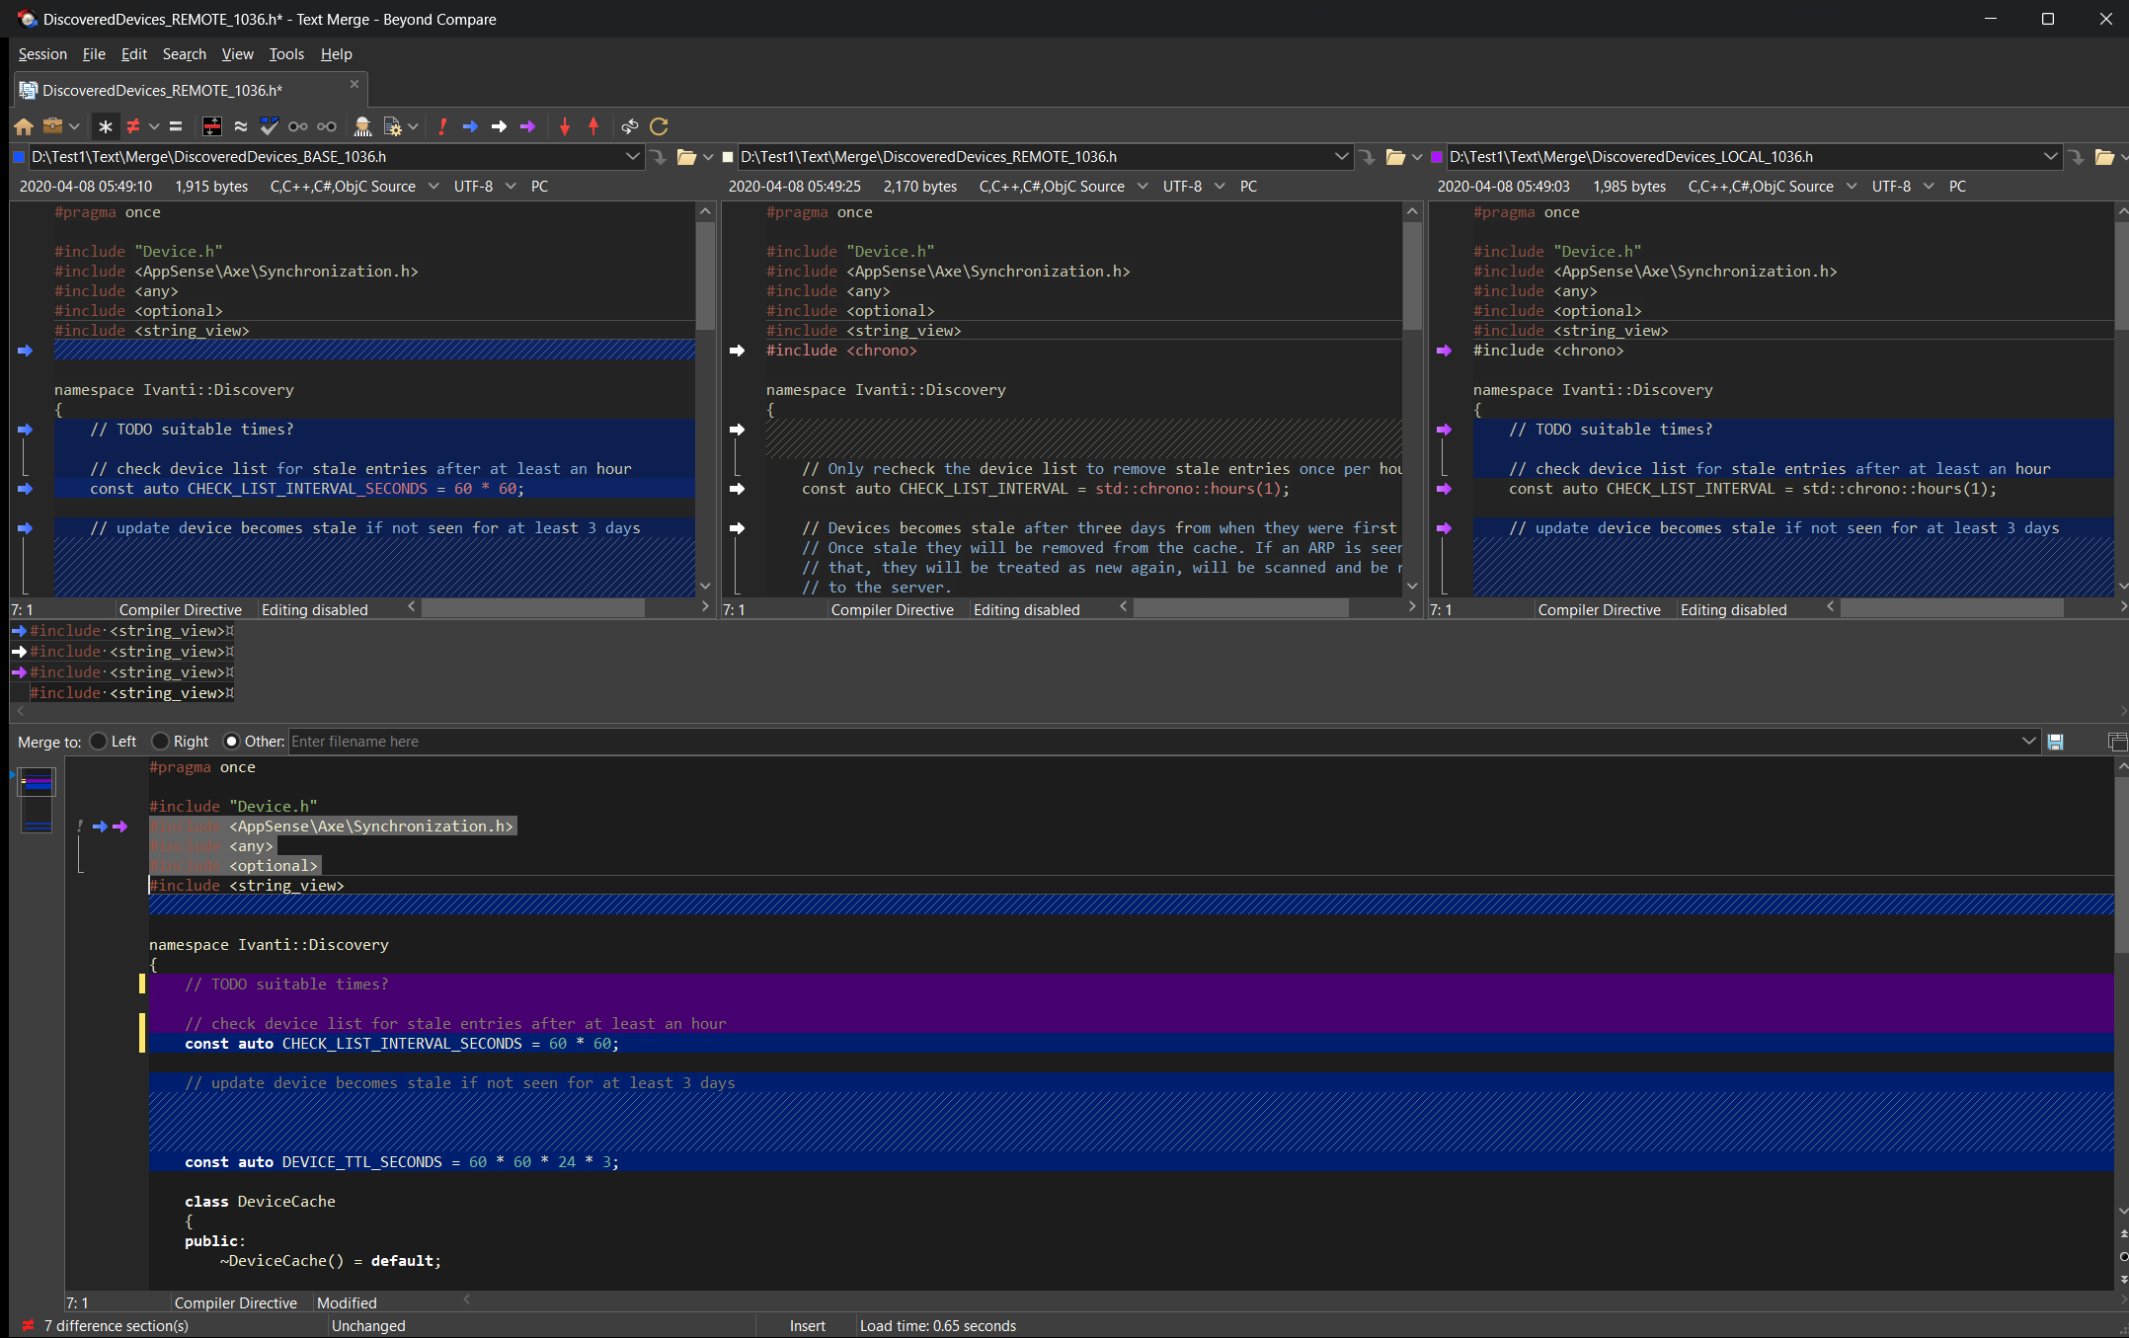Screen dimensions: 2129x1338
Task: Click the output gutter conflict exclamation mark
Action: tap(80, 826)
